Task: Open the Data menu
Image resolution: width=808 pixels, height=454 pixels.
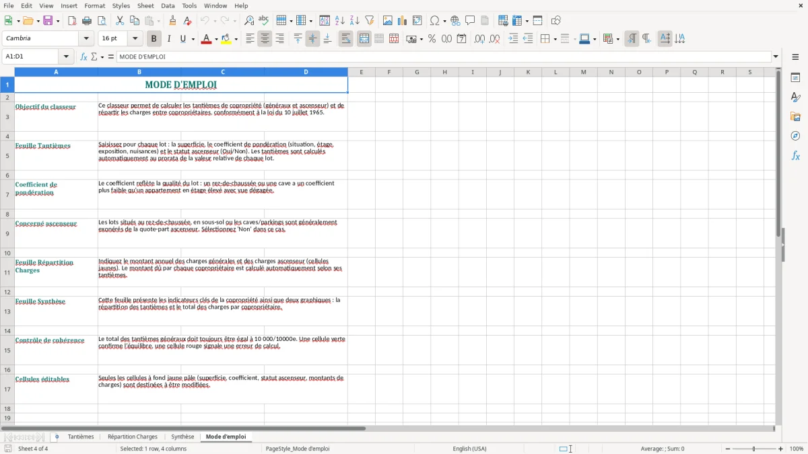Action: (168, 5)
